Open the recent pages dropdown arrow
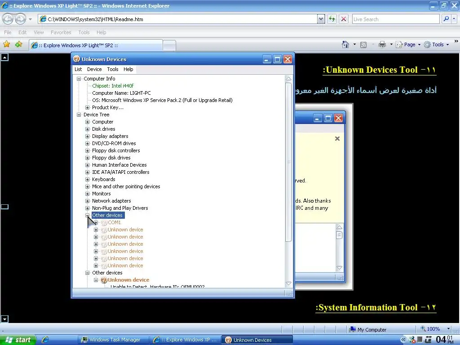Screen dimensions: 460x345 pyautogui.click(x=30, y=19)
